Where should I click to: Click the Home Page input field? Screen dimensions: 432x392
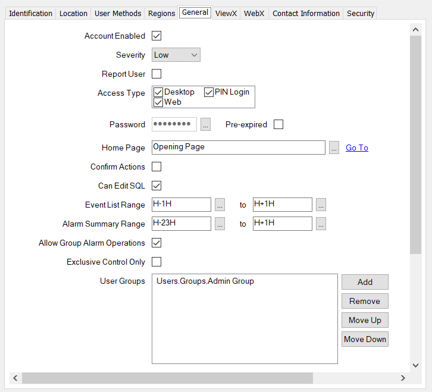click(238, 148)
